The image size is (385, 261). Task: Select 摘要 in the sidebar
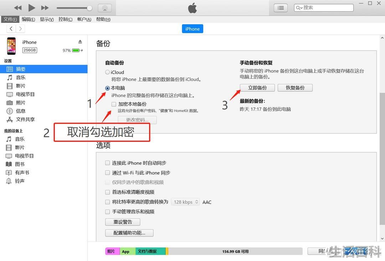(44, 69)
